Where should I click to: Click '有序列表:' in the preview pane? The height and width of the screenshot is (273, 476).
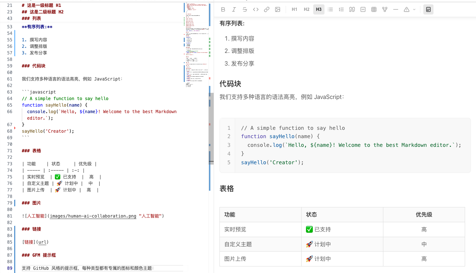click(x=232, y=23)
